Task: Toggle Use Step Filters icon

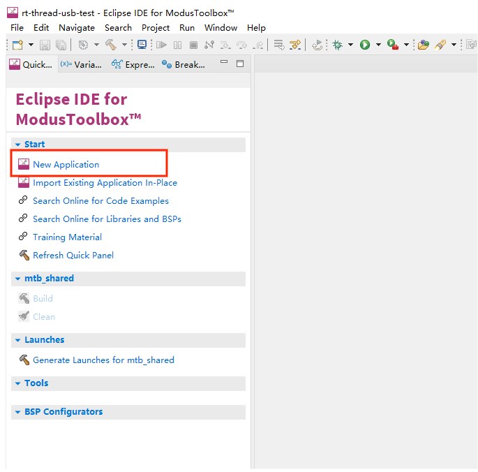Action: point(295,45)
